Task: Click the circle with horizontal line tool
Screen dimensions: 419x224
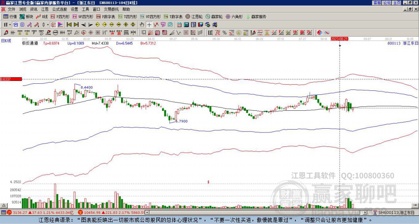Action: [x=55, y=33]
